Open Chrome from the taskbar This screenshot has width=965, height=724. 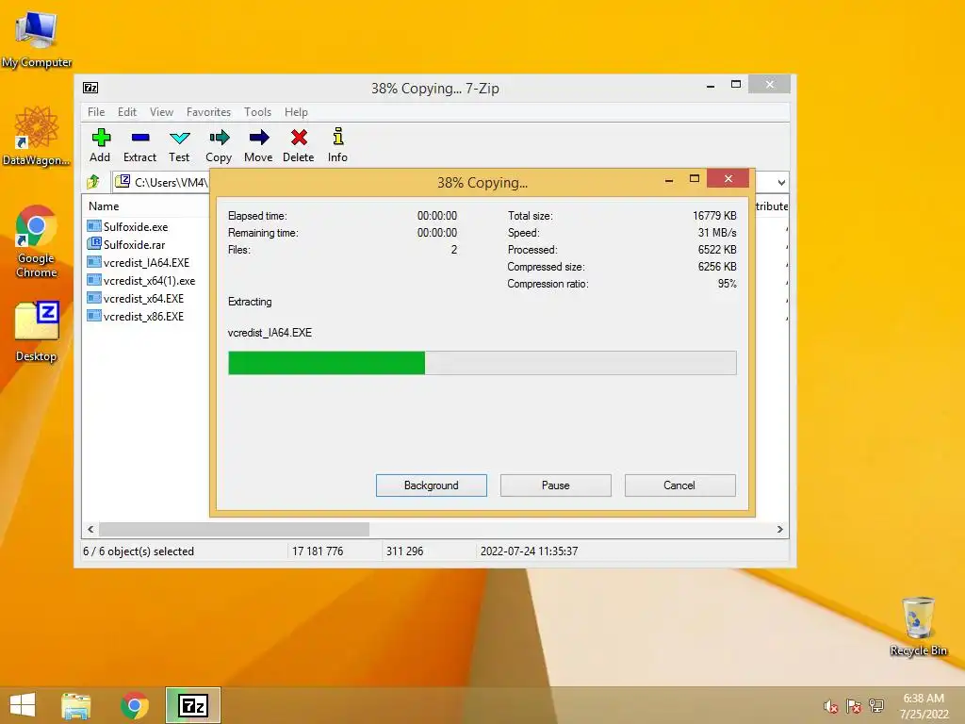(135, 705)
